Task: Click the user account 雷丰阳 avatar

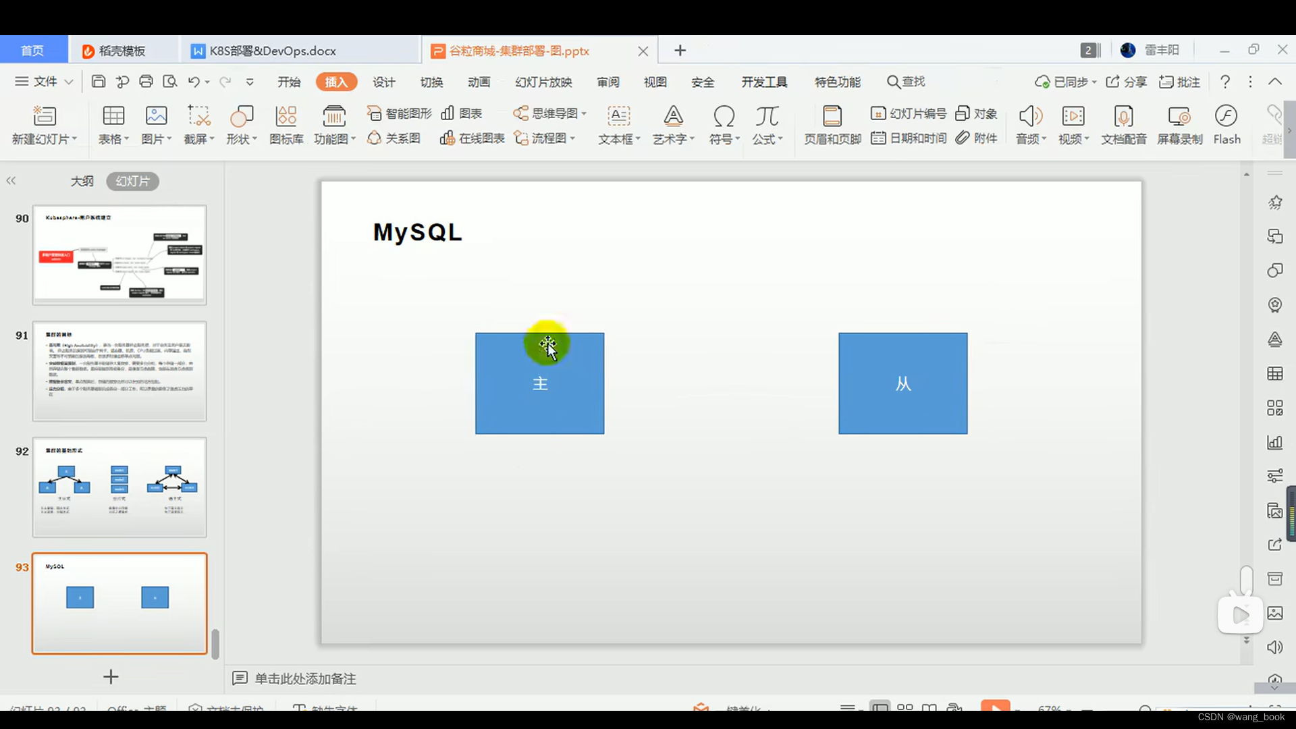Action: point(1127,50)
